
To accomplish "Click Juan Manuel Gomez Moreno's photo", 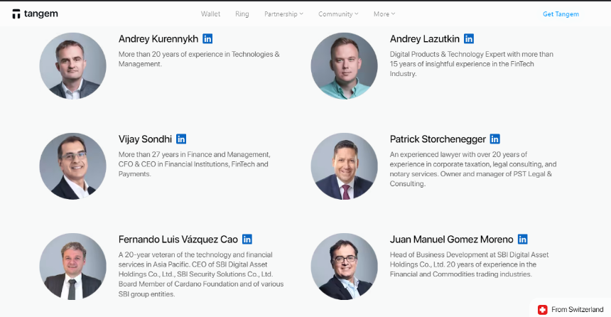I will pos(344,267).
